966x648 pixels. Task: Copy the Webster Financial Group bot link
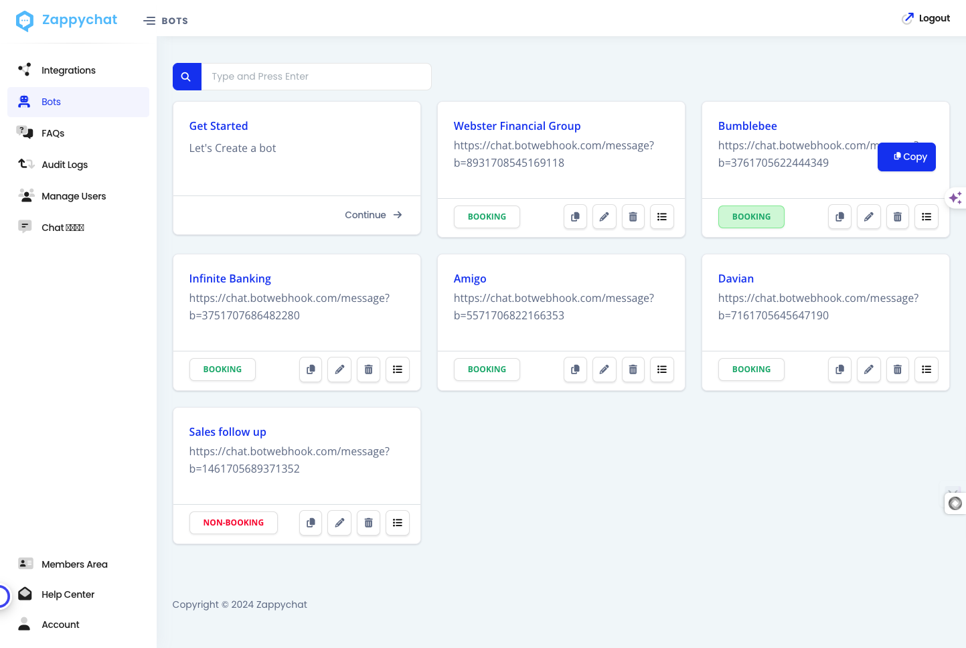(x=575, y=217)
